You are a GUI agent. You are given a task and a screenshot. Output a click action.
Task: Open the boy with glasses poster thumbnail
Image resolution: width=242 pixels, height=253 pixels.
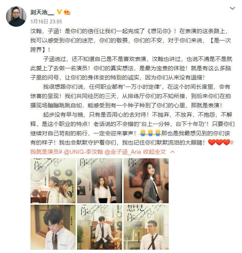coord(146,227)
